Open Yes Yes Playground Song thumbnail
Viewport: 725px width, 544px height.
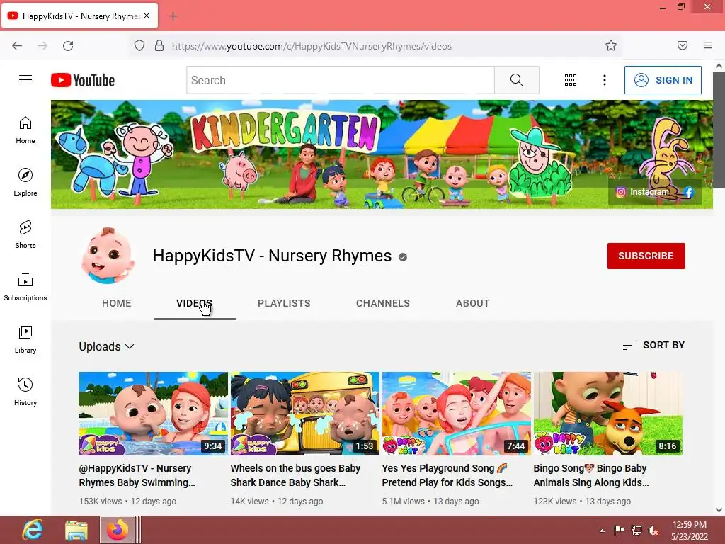(457, 414)
